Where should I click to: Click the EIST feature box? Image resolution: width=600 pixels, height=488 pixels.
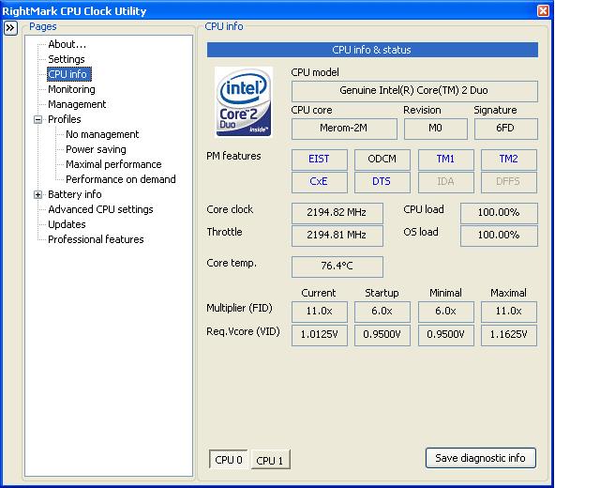click(319, 160)
